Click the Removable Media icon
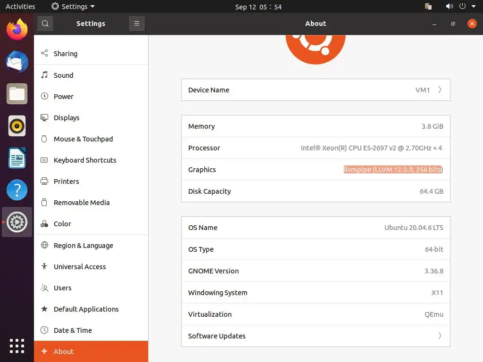The width and height of the screenshot is (483, 362). click(x=44, y=202)
